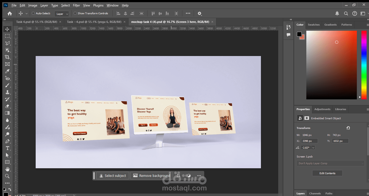Screen dimensions: 369x196
Task: Click the Remove background button
Action: click(152, 176)
